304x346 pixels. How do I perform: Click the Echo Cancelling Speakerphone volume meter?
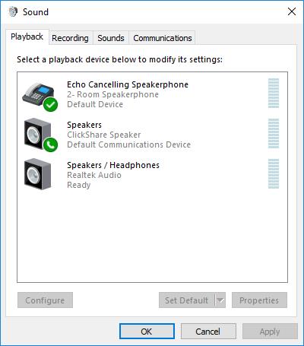[x=274, y=94]
